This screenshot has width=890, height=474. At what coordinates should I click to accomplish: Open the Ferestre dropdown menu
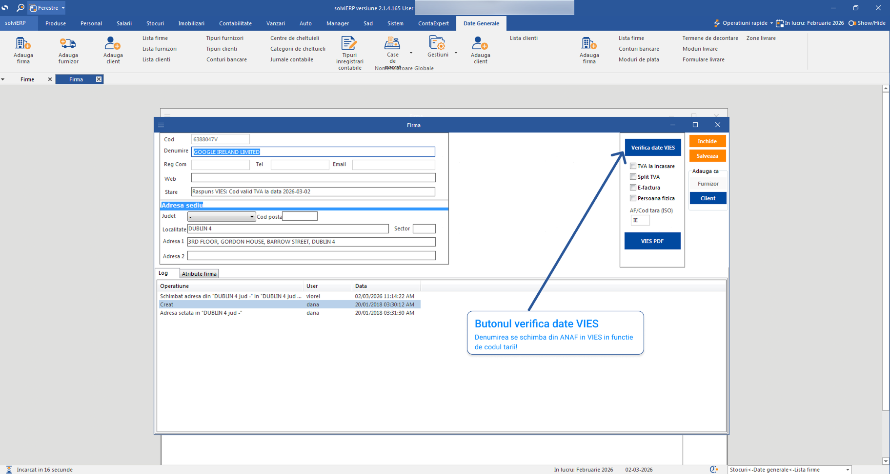[47, 8]
